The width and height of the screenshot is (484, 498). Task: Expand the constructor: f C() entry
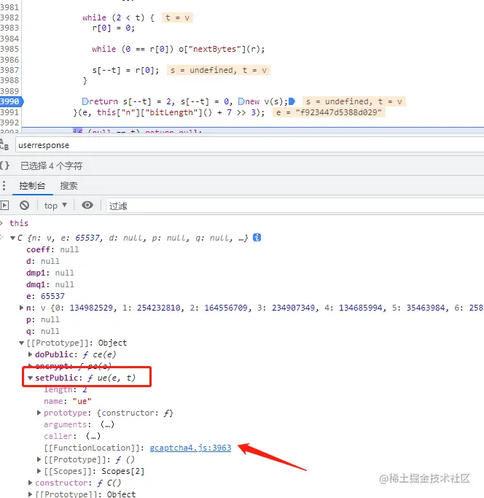[30, 483]
